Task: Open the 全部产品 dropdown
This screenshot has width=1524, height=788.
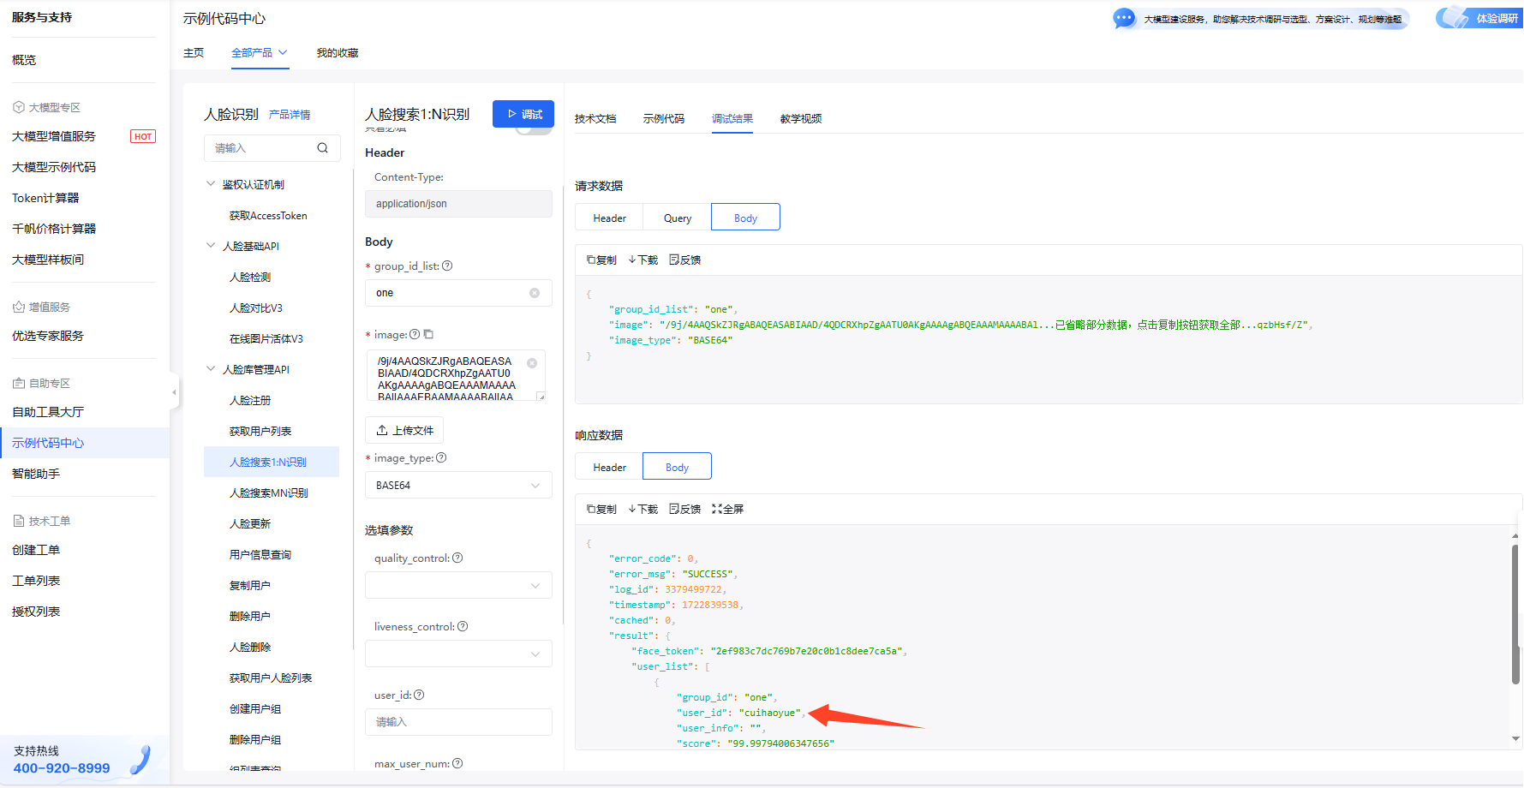Action: tap(260, 53)
